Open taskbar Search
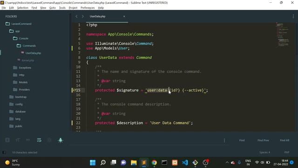 [103, 162]
